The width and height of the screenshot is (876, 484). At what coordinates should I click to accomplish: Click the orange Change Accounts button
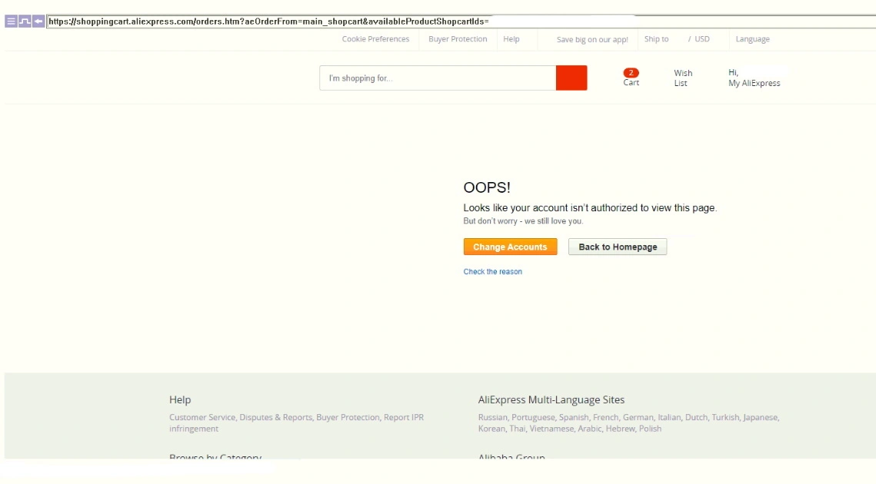coord(510,247)
